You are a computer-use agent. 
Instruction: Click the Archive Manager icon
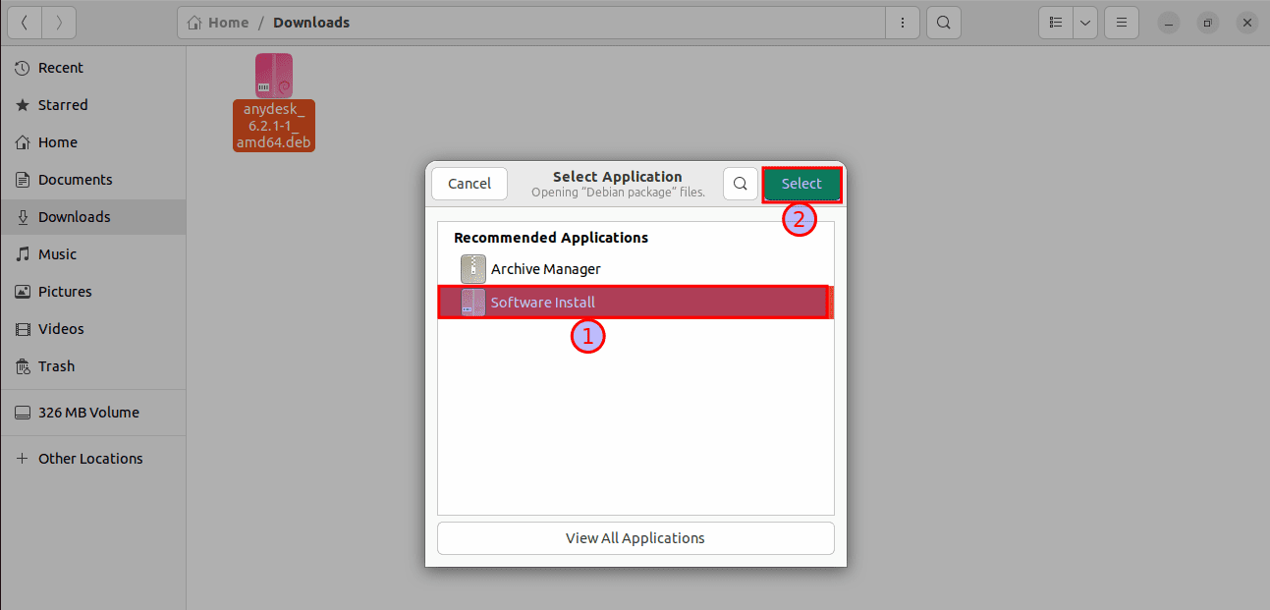pos(473,269)
